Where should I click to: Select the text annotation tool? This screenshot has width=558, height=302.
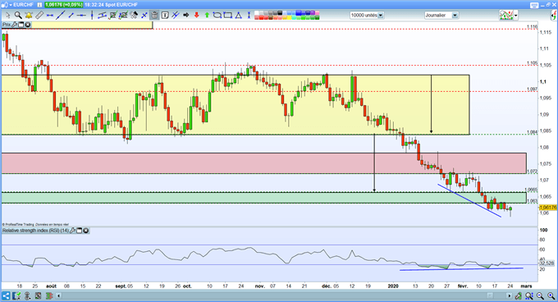[x=165, y=16]
